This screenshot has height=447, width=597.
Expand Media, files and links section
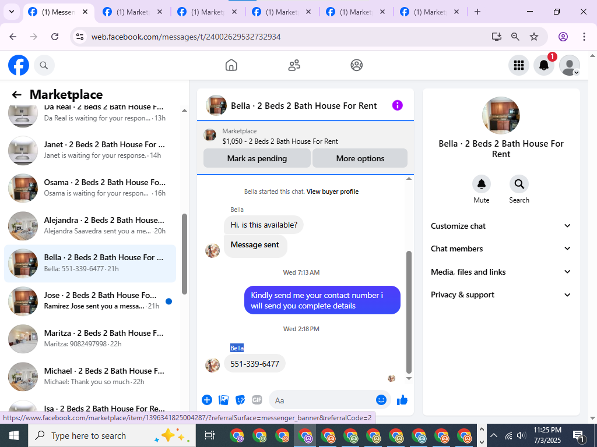(501, 272)
